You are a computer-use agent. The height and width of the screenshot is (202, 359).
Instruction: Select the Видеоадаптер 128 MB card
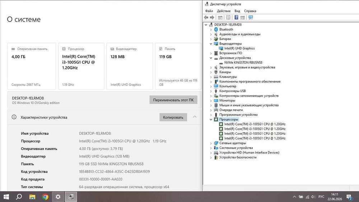(x=130, y=66)
